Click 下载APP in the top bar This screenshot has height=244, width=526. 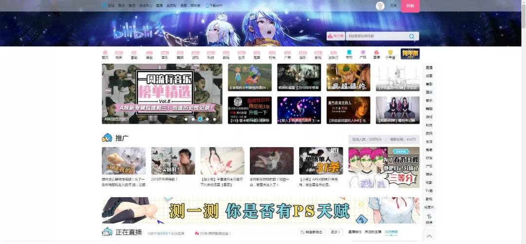[214, 6]
